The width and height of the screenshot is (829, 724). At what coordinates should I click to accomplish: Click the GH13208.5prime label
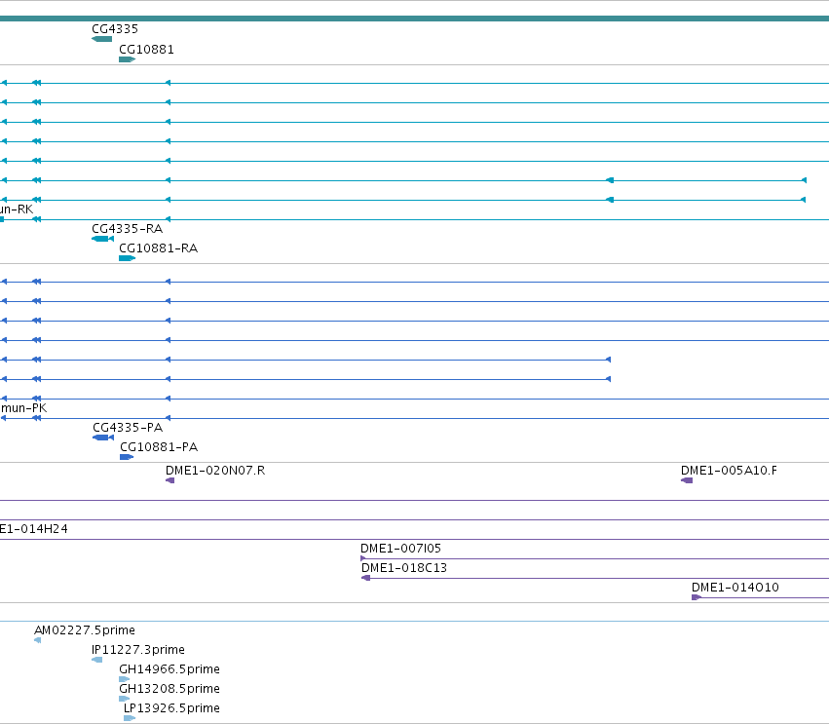click(x=170, y=689)
